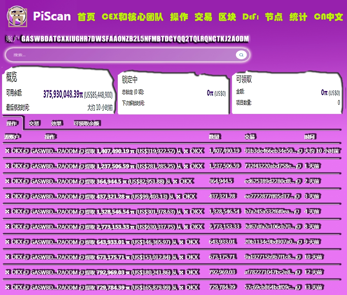This screenshot has width=347, height=295.
Task: Copy OKX source account in first row
Action: [x=26, y=151]
